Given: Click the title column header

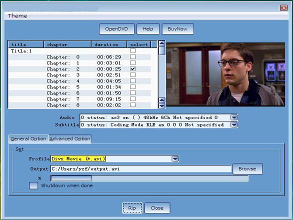Looking at the screenshot, I should pyautogui.click(x=26, y=44).
